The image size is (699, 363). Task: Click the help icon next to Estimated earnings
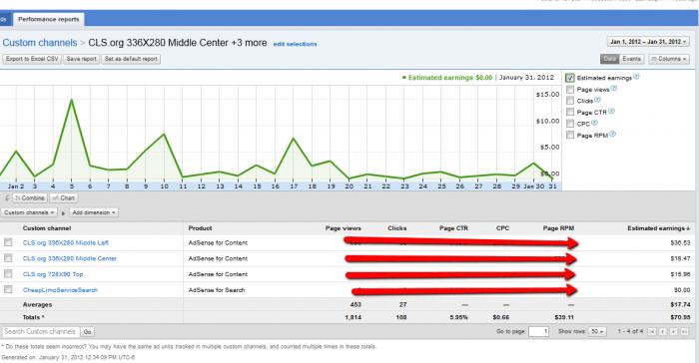(x=637, y=77)
